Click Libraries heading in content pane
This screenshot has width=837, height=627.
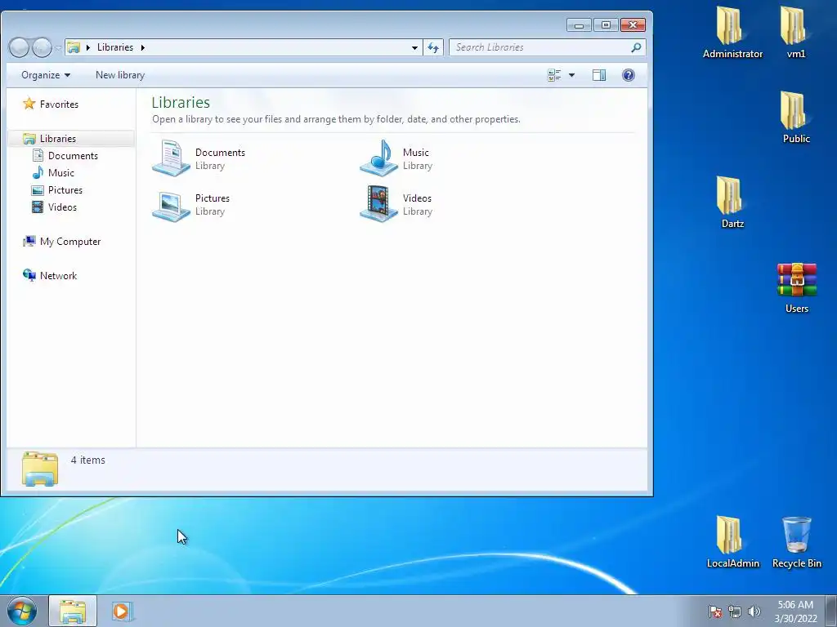point(181,102)
